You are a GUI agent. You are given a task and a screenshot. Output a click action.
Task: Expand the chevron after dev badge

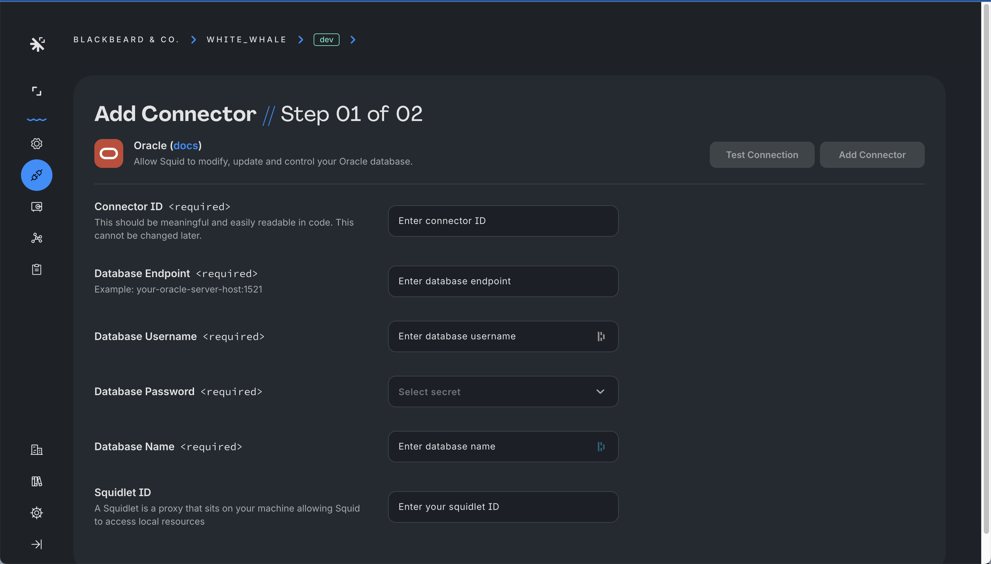pyautogui.click(x=353, y=39)
